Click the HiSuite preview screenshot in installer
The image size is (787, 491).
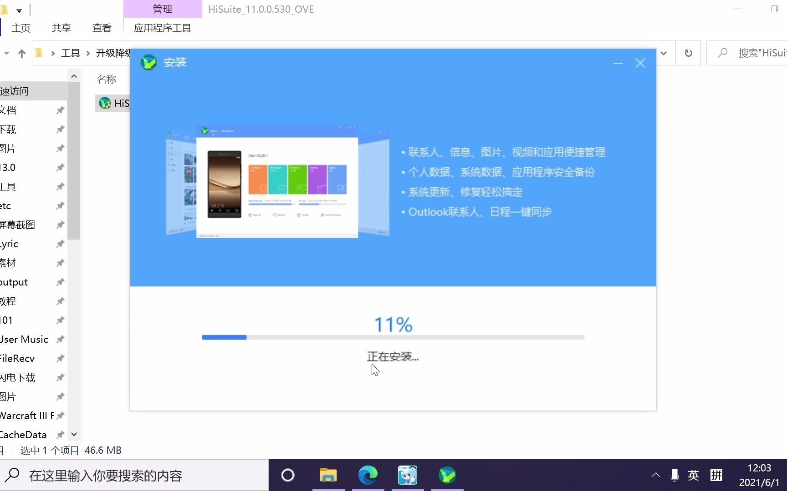277,181
